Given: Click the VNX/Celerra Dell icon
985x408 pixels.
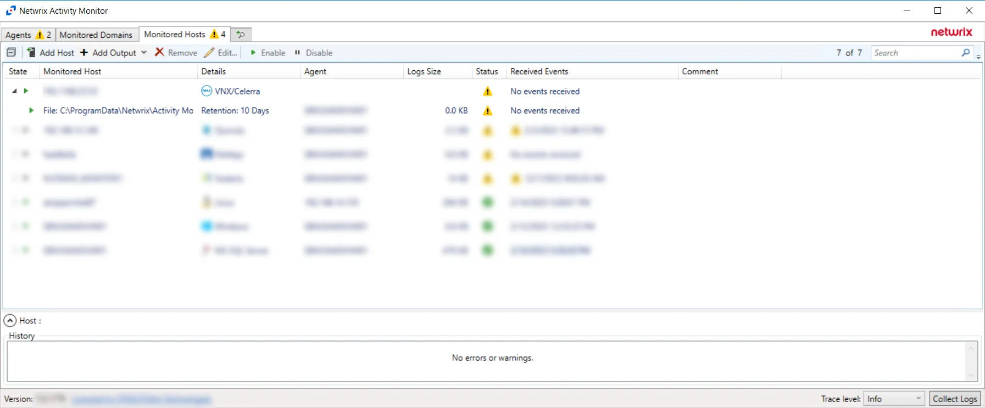Looking at the screenshot, I should pos(207,91).
